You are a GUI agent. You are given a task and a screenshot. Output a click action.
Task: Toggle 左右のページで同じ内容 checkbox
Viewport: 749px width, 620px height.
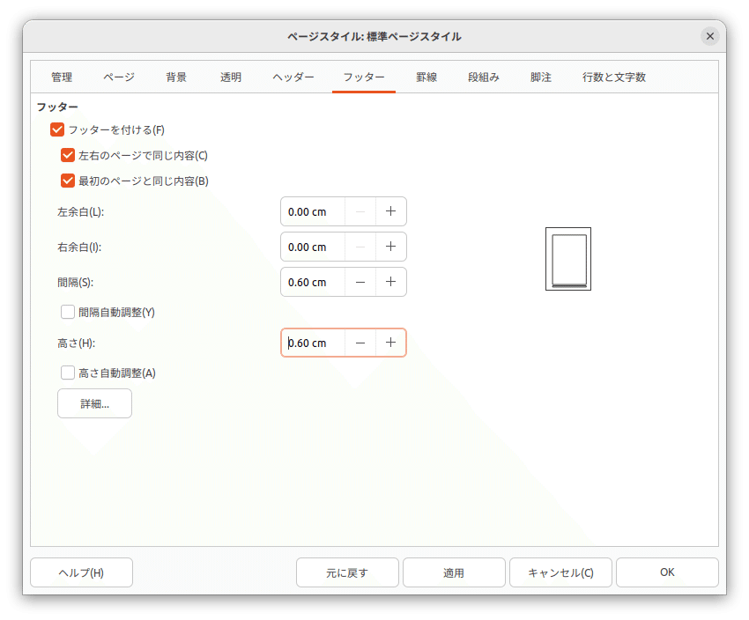[68, 156]
